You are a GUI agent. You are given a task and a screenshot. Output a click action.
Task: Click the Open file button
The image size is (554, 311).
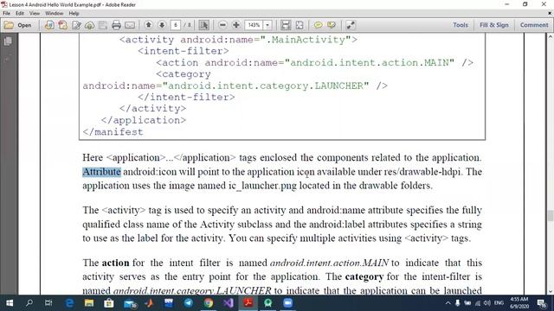(x=17, y=25)
